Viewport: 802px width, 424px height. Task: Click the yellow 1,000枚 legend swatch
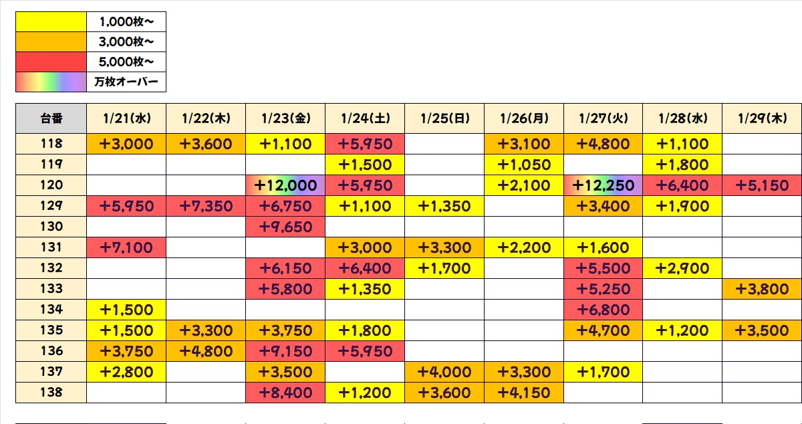51,22
